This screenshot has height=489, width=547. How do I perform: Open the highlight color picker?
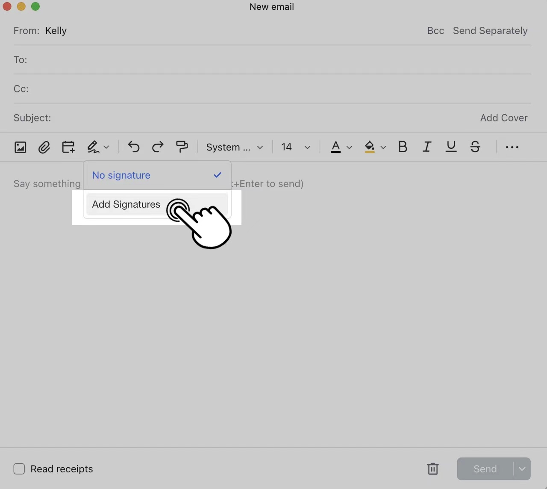[374, 147]
